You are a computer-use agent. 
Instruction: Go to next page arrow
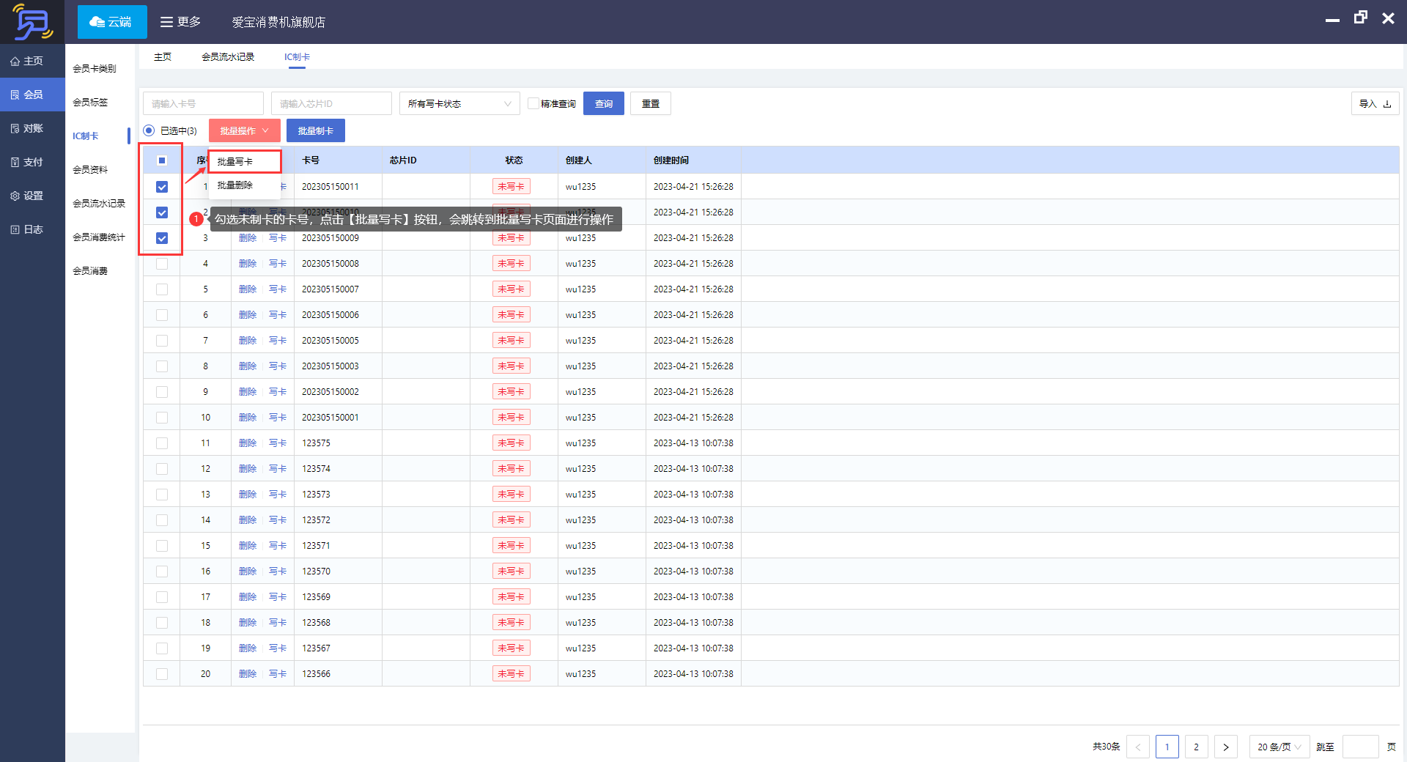coord(1226,747)
